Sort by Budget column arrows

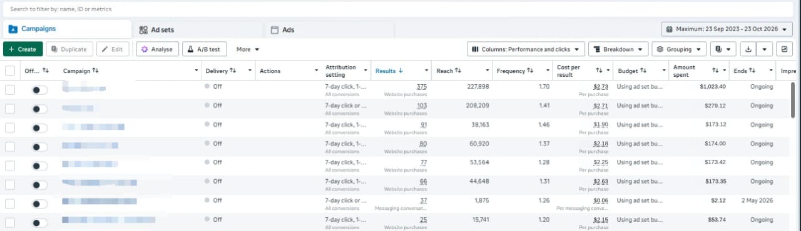click(x=643, y=71)
